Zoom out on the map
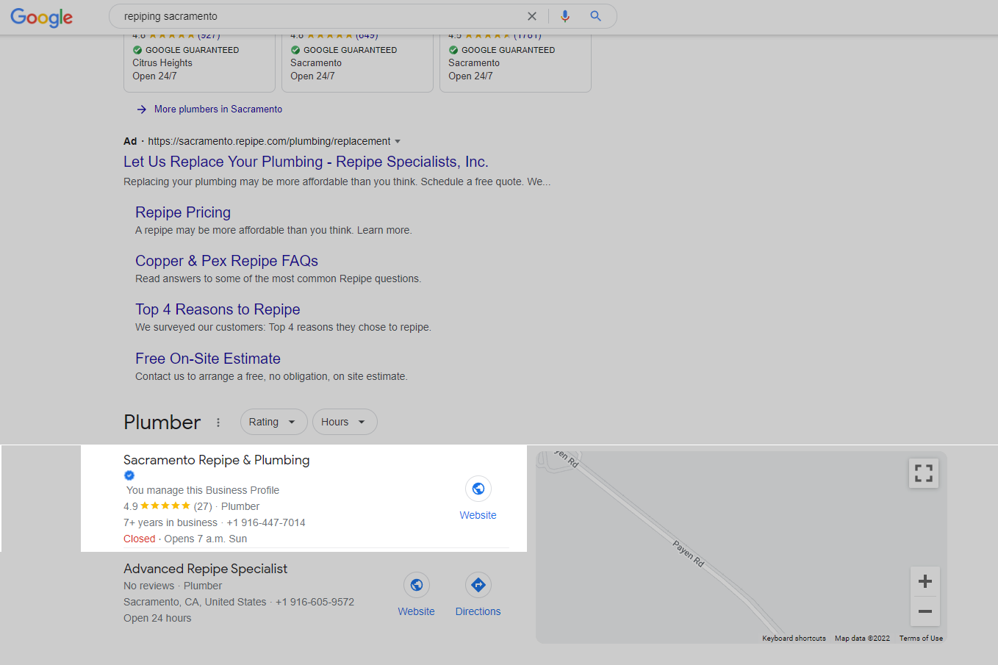 tap(925, 611)
